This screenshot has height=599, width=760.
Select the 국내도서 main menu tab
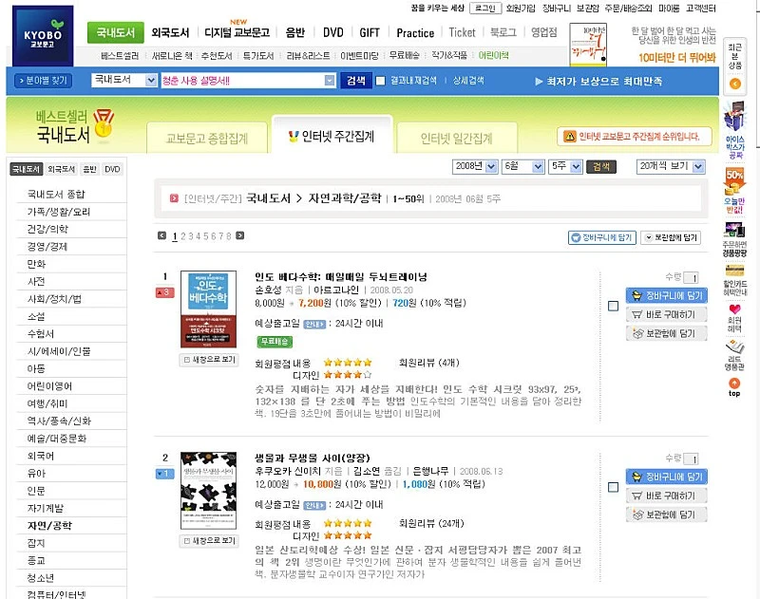coord(115,33)
